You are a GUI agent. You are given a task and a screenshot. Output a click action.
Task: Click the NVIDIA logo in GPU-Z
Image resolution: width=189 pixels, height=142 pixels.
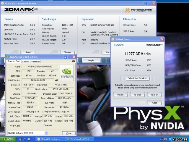click(67, 73)
